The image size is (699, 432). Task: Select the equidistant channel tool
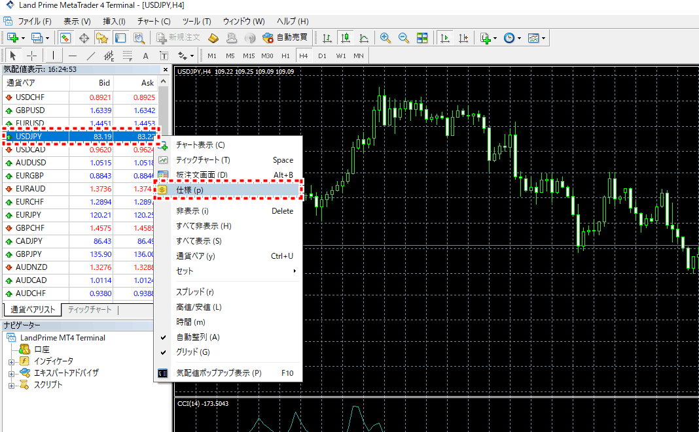[x=109, y=56]
